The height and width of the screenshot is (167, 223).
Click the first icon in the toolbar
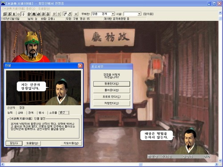tap(5, 14)
